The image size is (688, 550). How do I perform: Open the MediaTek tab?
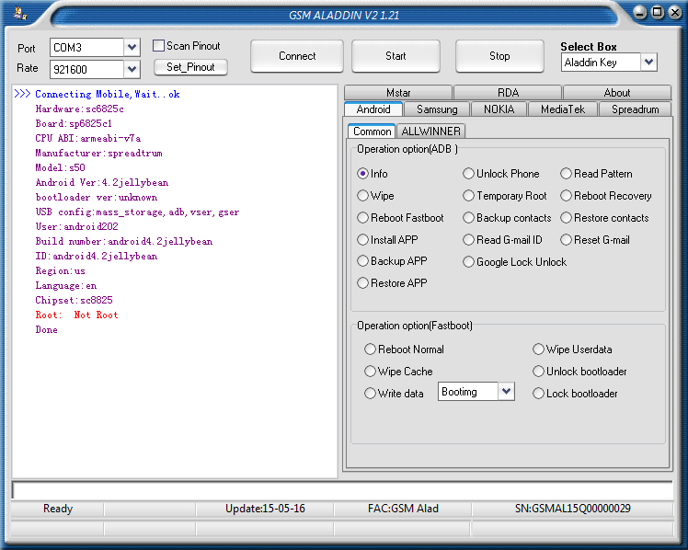tap(563, 109)
